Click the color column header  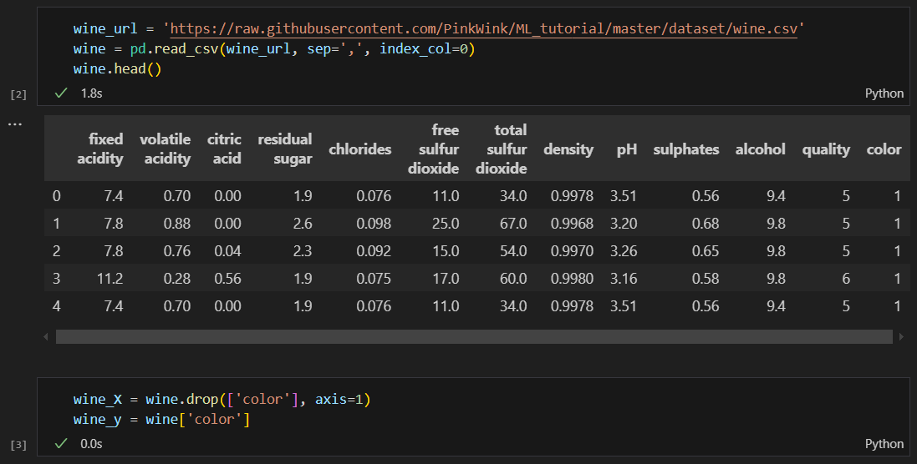884,149
